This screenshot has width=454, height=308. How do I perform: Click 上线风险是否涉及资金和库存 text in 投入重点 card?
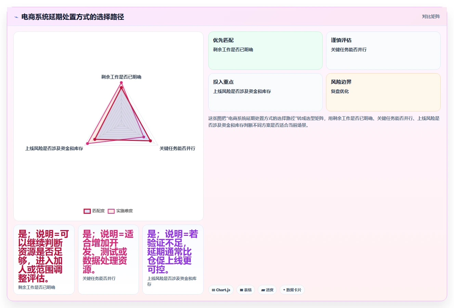click(242, 91)
